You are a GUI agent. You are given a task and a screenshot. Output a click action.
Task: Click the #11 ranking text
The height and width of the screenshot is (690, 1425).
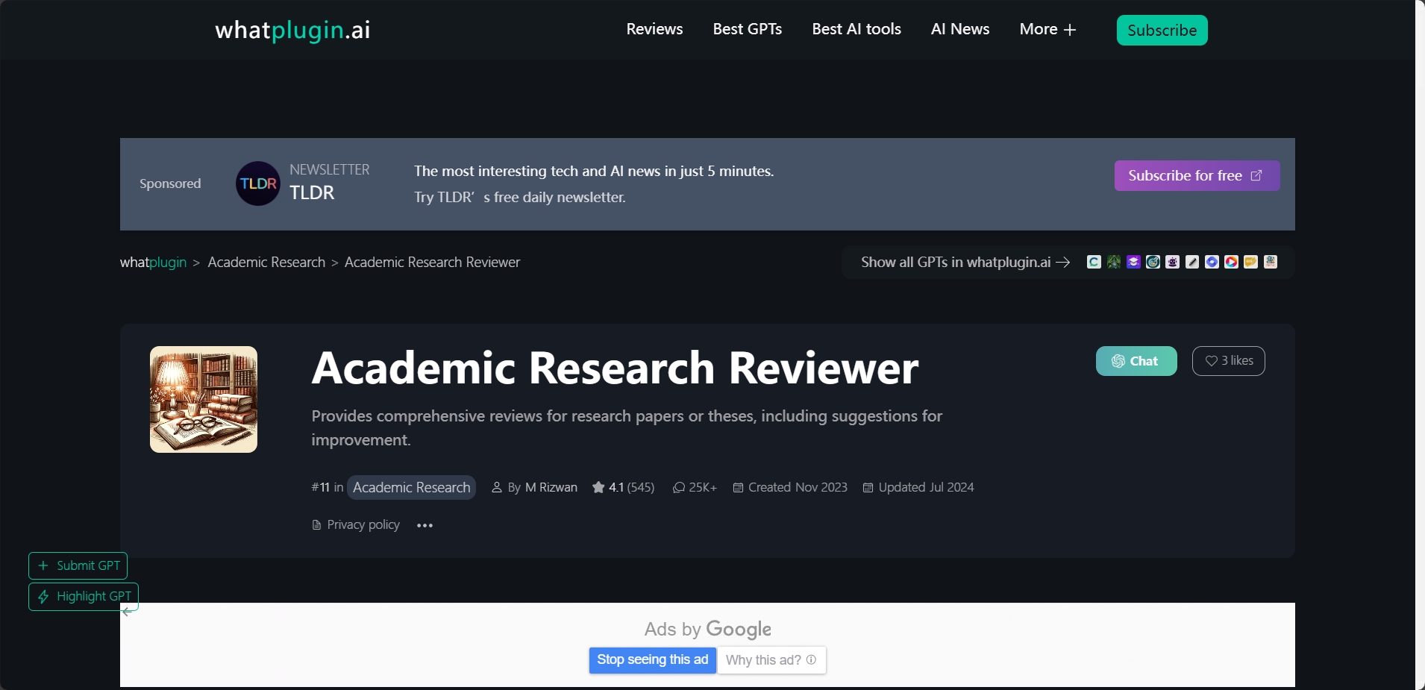320,487
